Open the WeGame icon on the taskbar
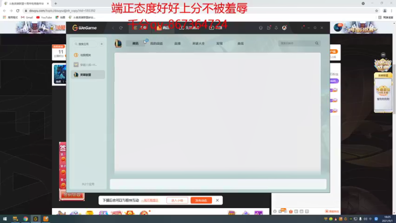 [35, 219]
